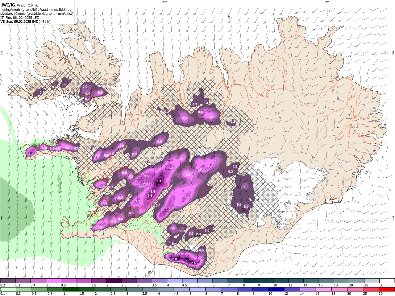Viewport: 395px width, 296px height.
Task: Pick the snow legend swatch starting at 1
Action: tap(83, 281)
